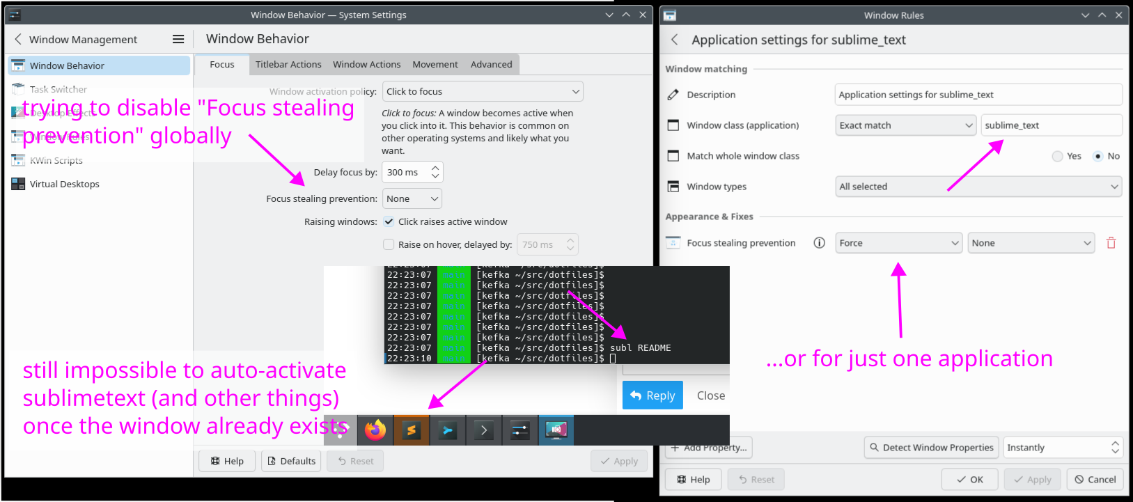Switch to the Titlebar Actions tab
Screen dimensions: 1133x502
288,64
